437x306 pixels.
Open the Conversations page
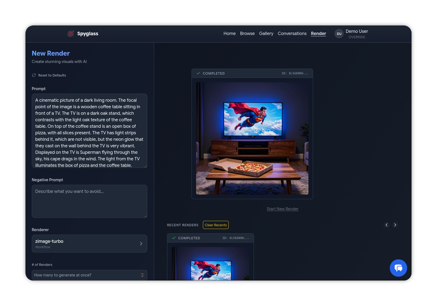[292, 33]
